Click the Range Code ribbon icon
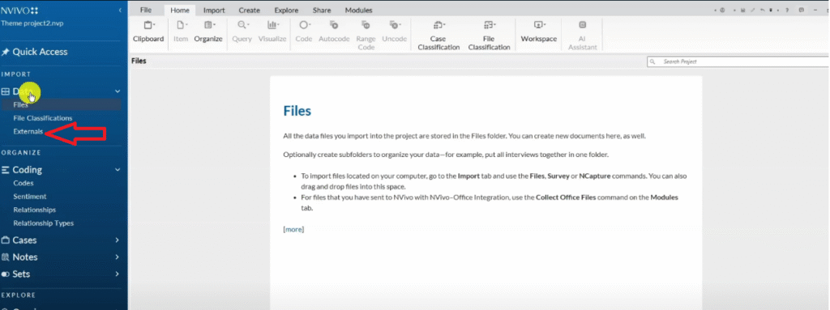 tap(366, 25)
